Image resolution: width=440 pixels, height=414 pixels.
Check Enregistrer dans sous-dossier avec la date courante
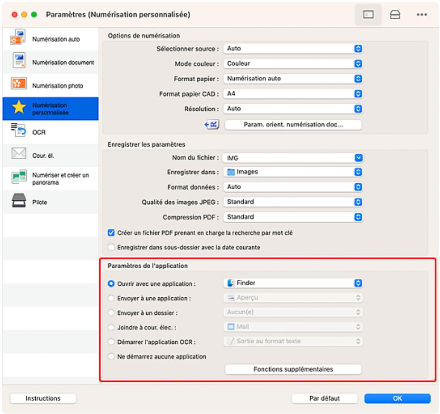click(x=111, y=247)
